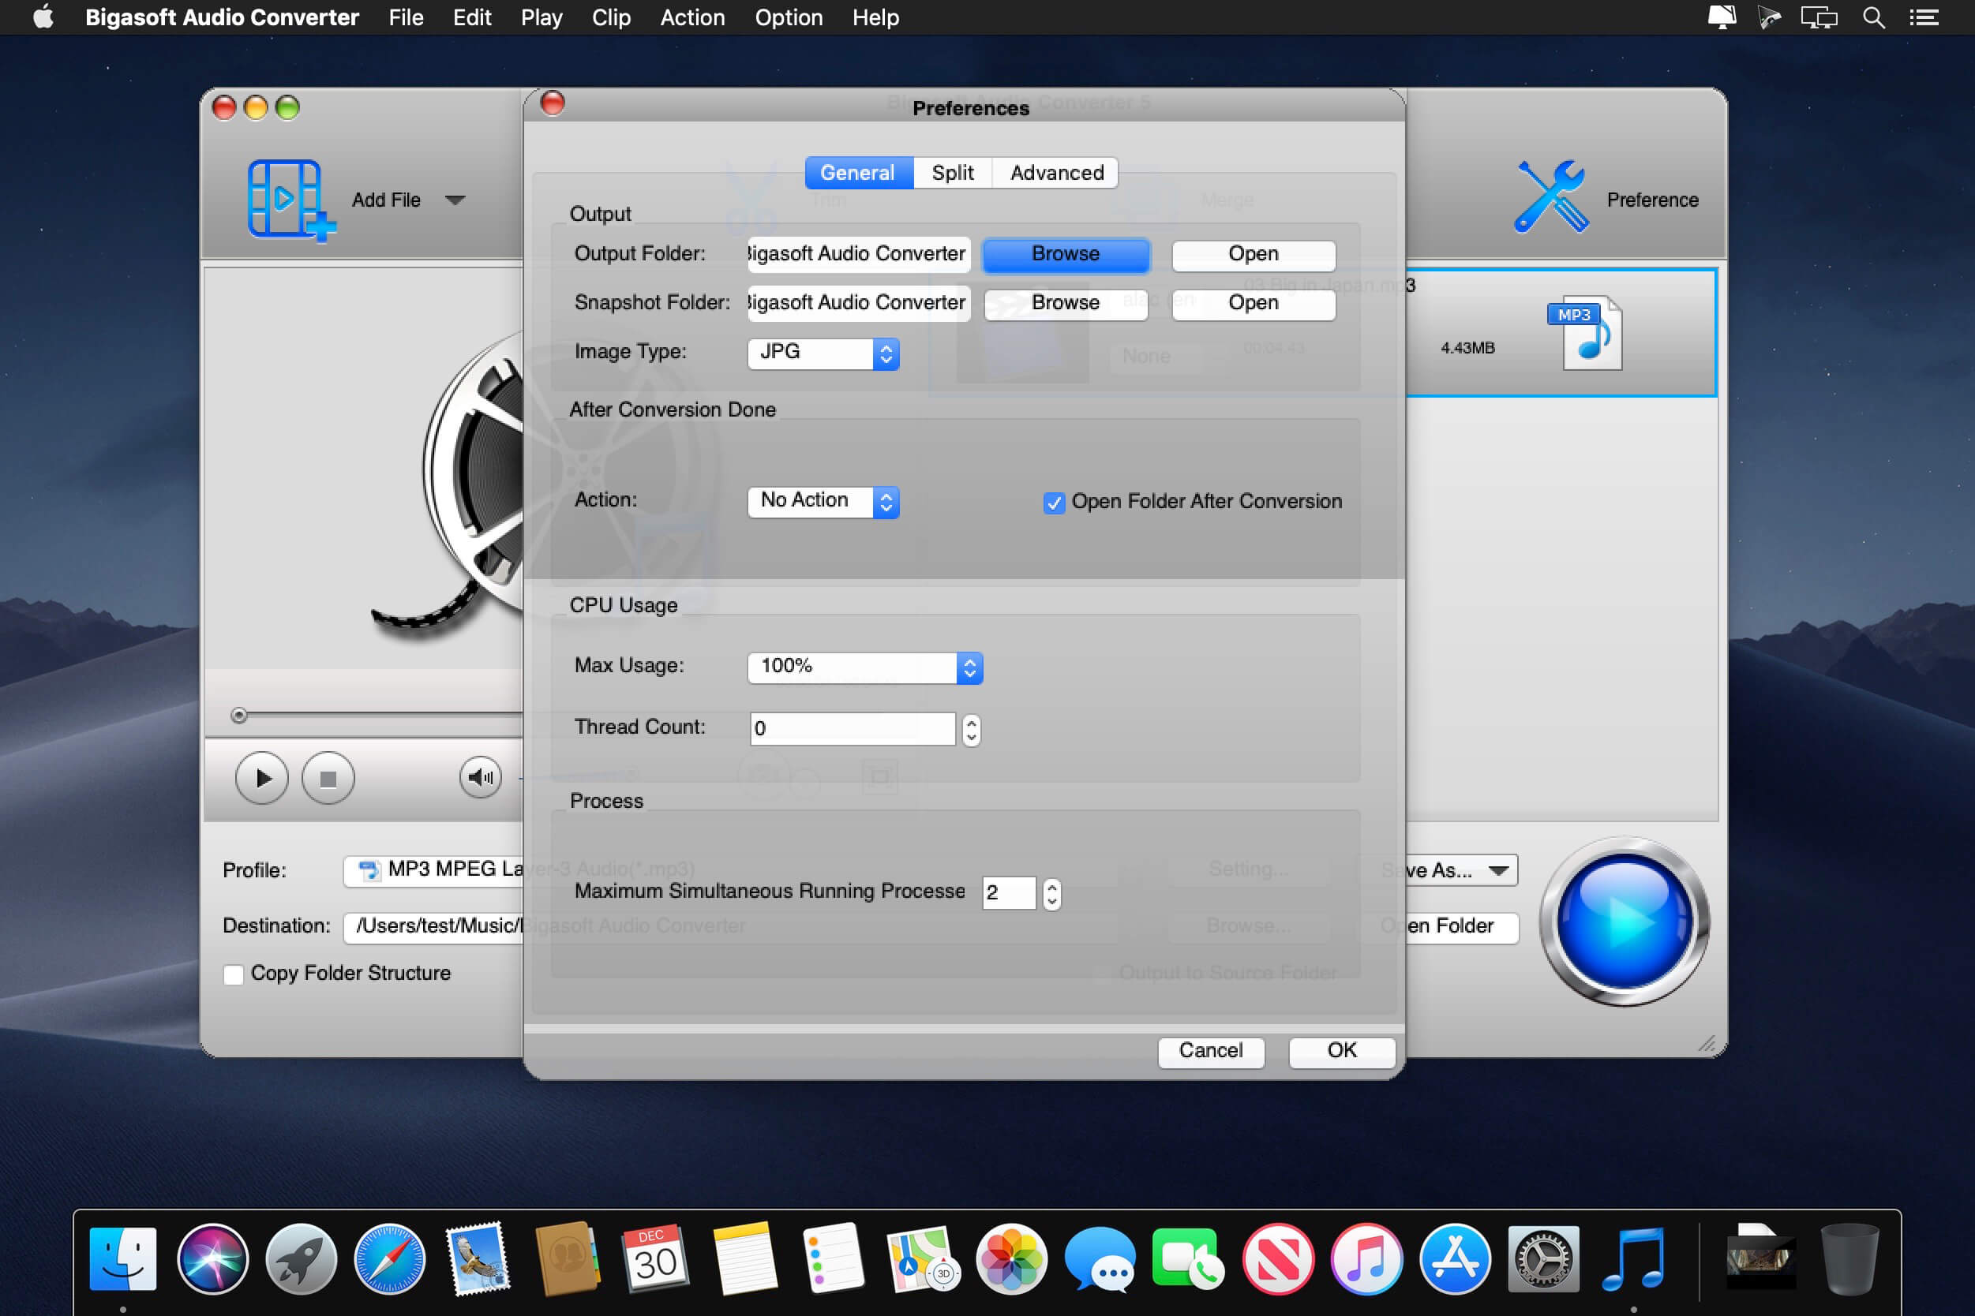
Task: Open News app in the dock
Action: tap(1278, 1259)
